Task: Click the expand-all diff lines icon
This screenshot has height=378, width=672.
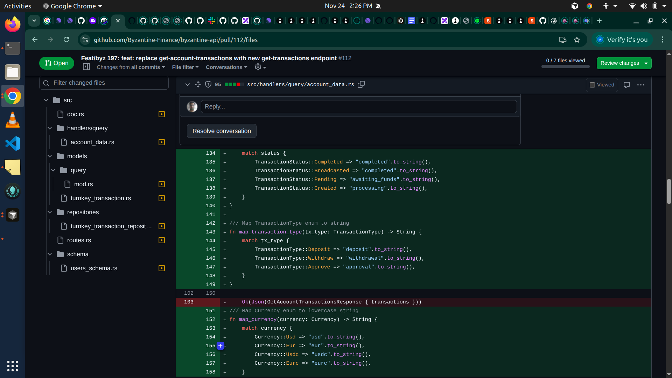Action: [198, 84]
